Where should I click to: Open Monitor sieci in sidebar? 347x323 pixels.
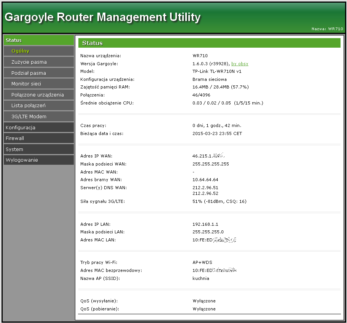[26, 84]
